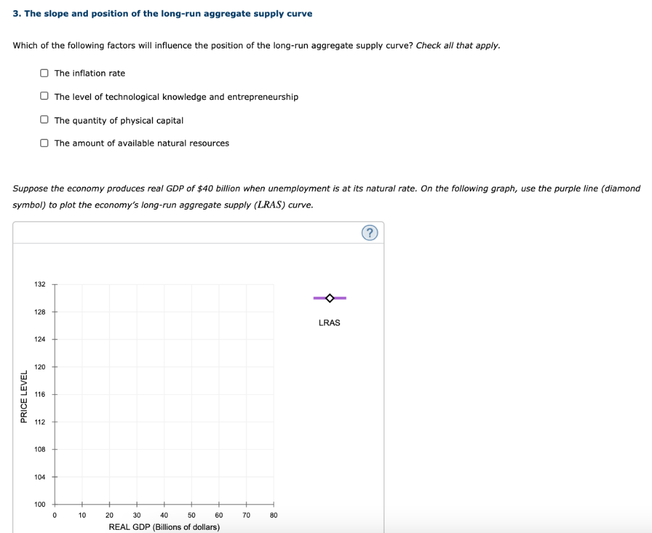
Task: Click the diamond symbol on the purple line
Action: coord(329,297)
